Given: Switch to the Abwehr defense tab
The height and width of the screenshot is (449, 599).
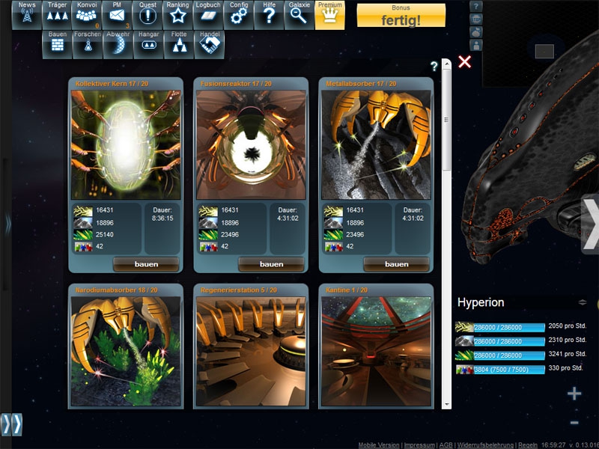Looking at the screenshot, I should [118, 45].
